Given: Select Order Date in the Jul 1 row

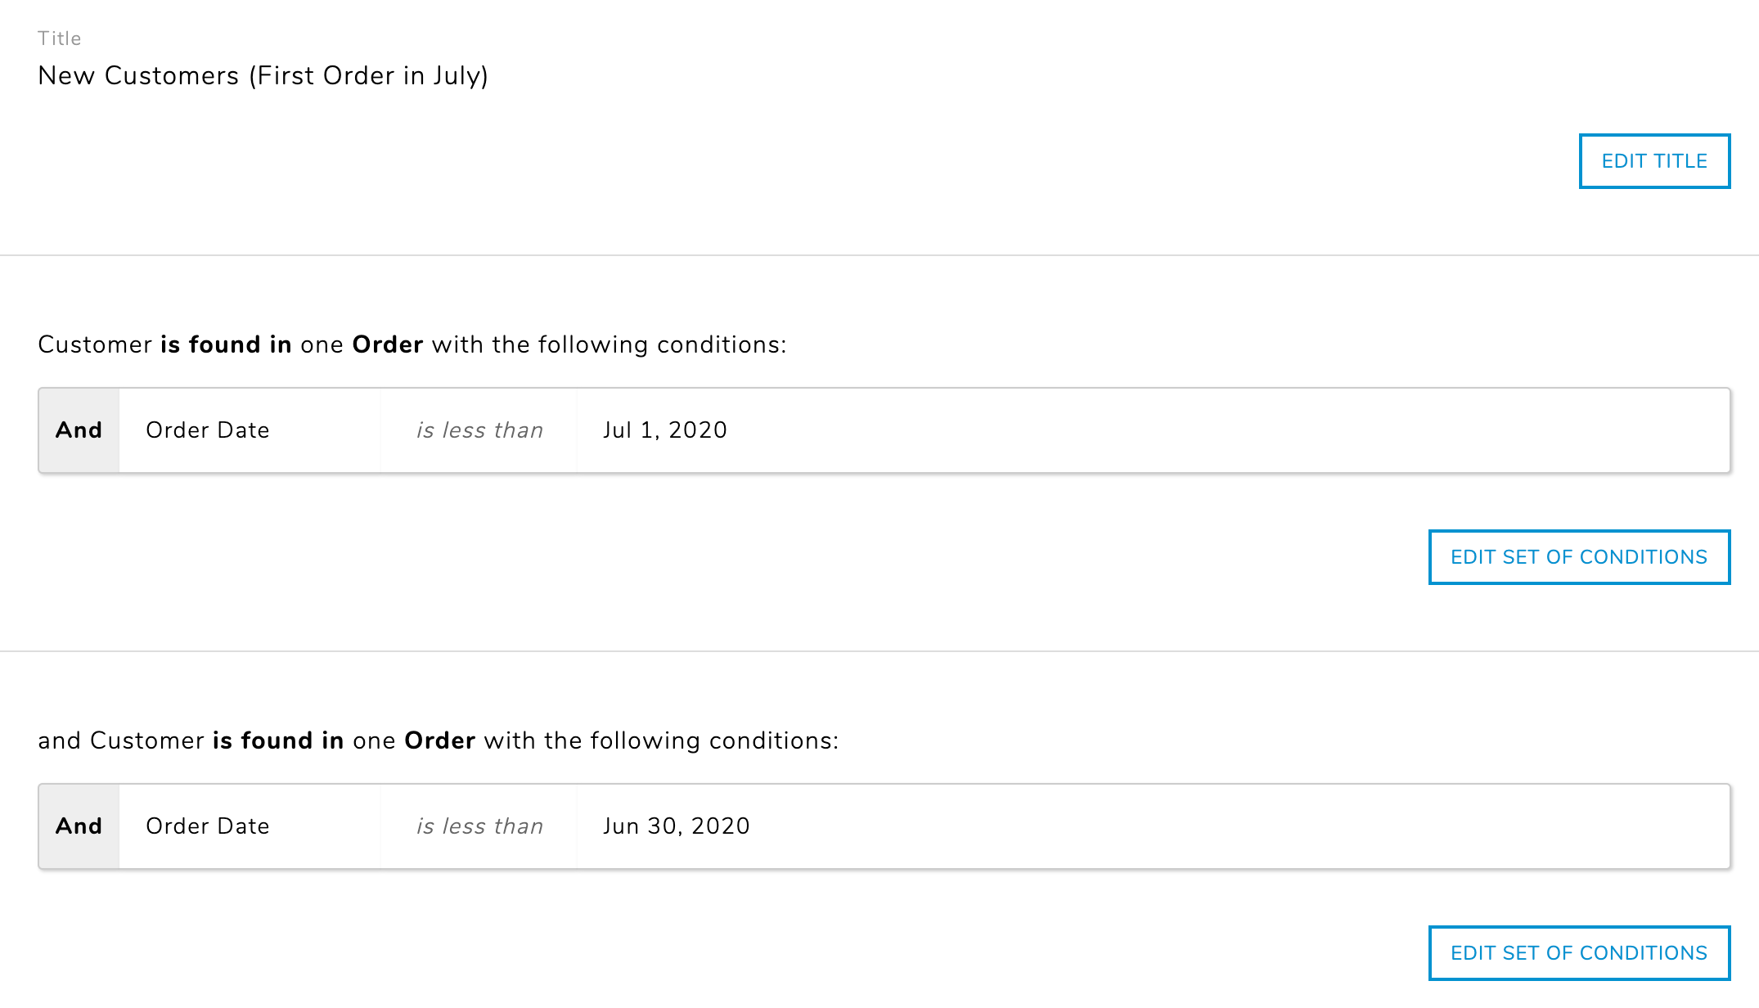Looking at the screenshot, I should (208, 430).
